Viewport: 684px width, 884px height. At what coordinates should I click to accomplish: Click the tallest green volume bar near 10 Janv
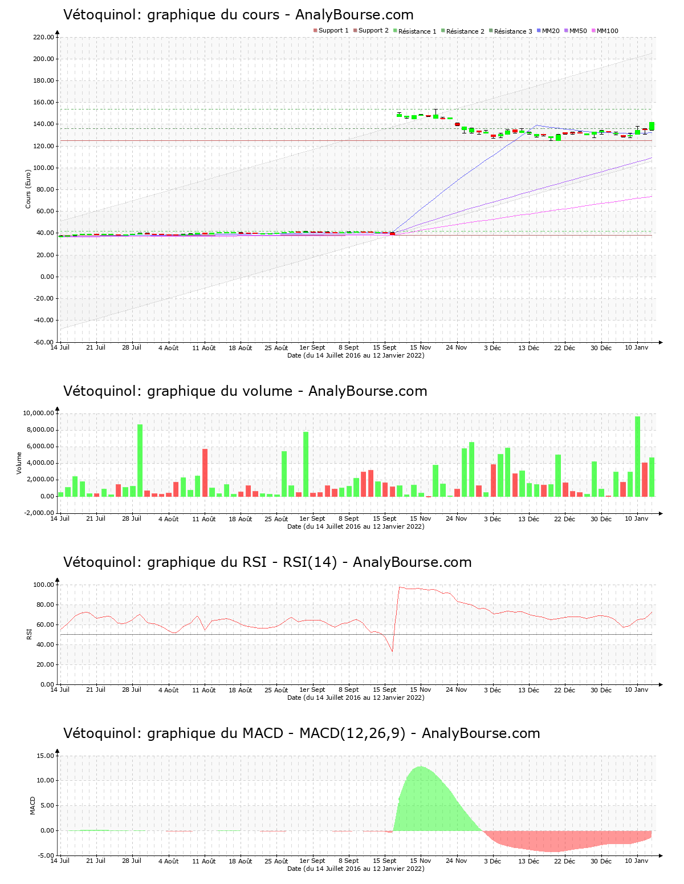point(637,456)
